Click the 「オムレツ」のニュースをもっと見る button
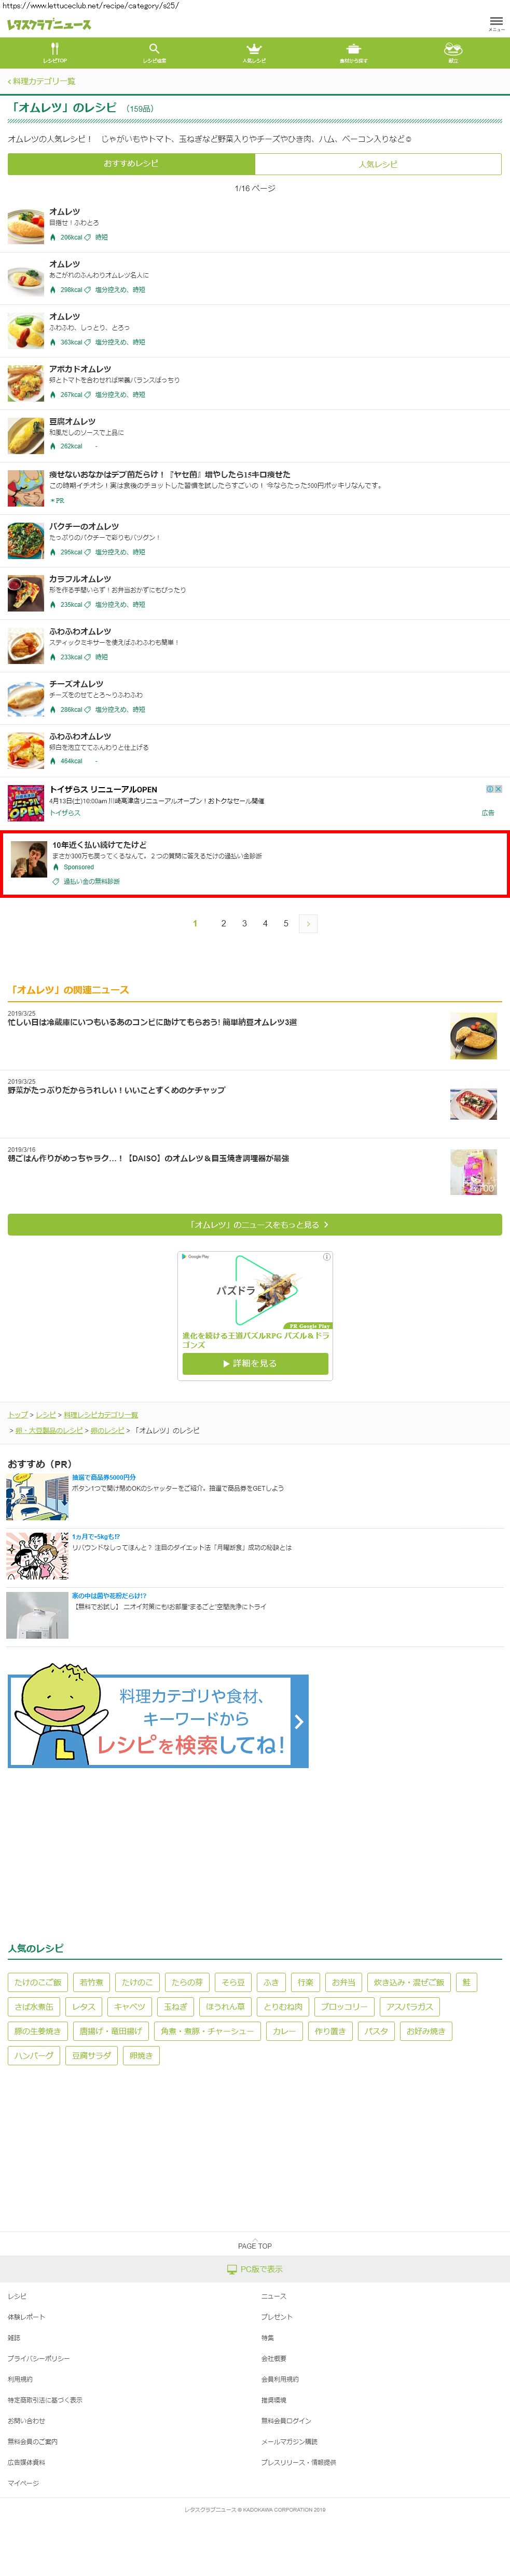The image size is (510, 2576). click(255, 1224)
